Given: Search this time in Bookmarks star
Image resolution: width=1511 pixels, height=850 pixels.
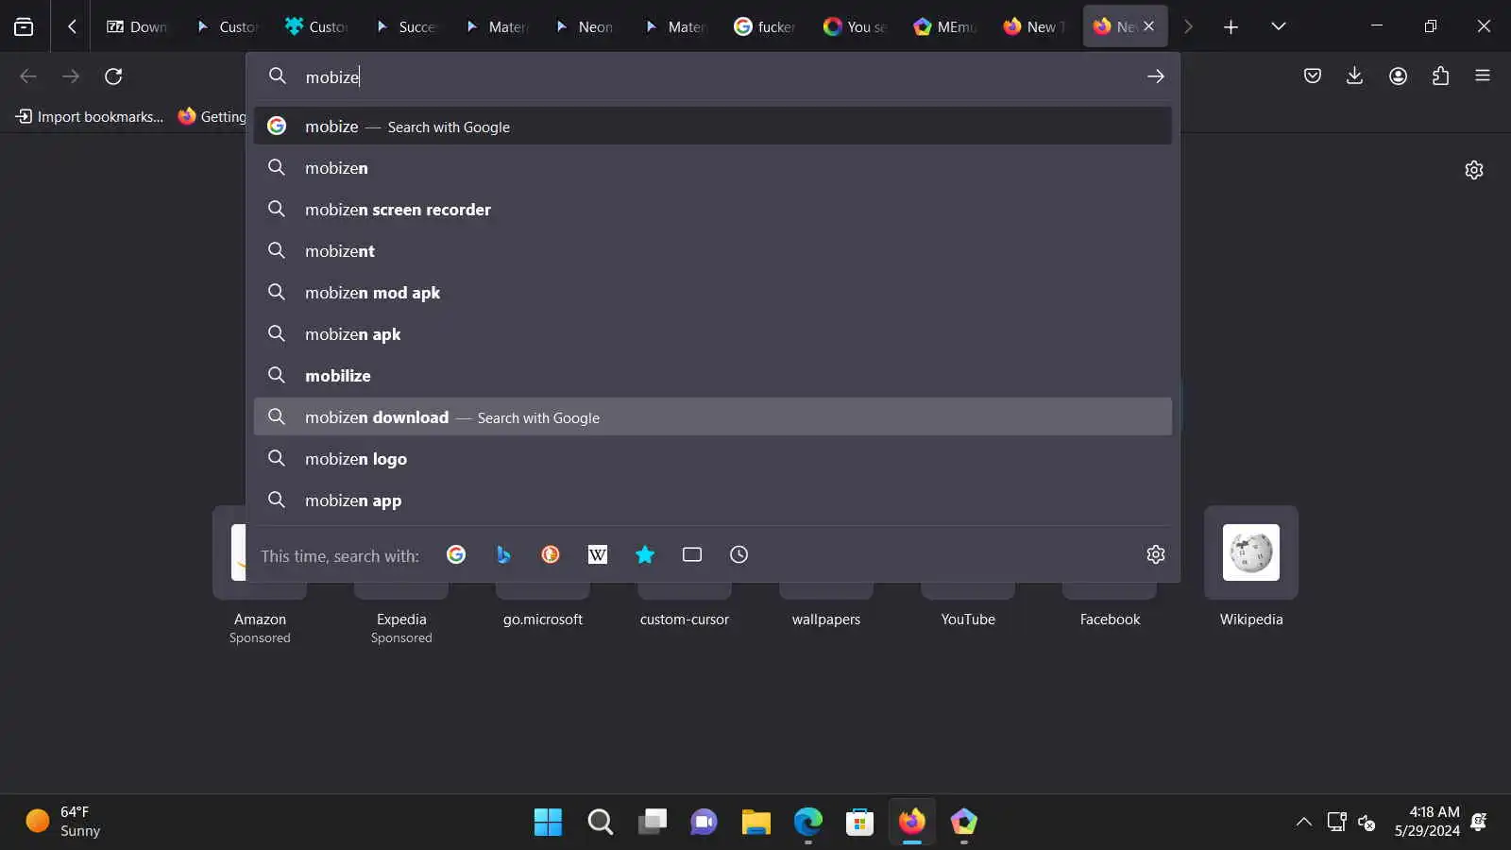Looking at the screenshot, I should 645,555.
